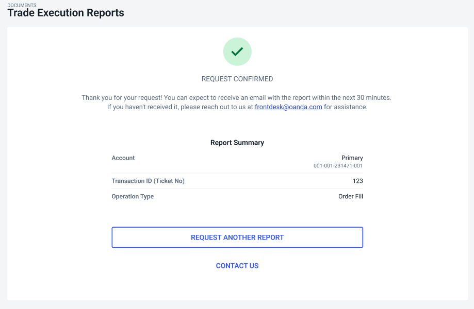Click the Request Confirmed status text

(x=237, y=79)
